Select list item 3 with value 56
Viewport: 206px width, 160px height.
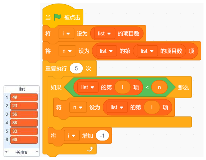(24, 114)
